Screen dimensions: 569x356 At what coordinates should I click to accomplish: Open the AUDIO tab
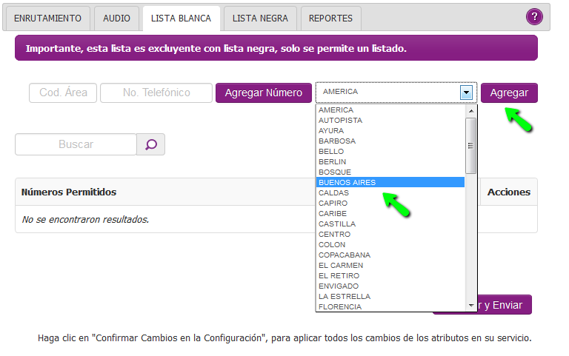click(116, 19)
